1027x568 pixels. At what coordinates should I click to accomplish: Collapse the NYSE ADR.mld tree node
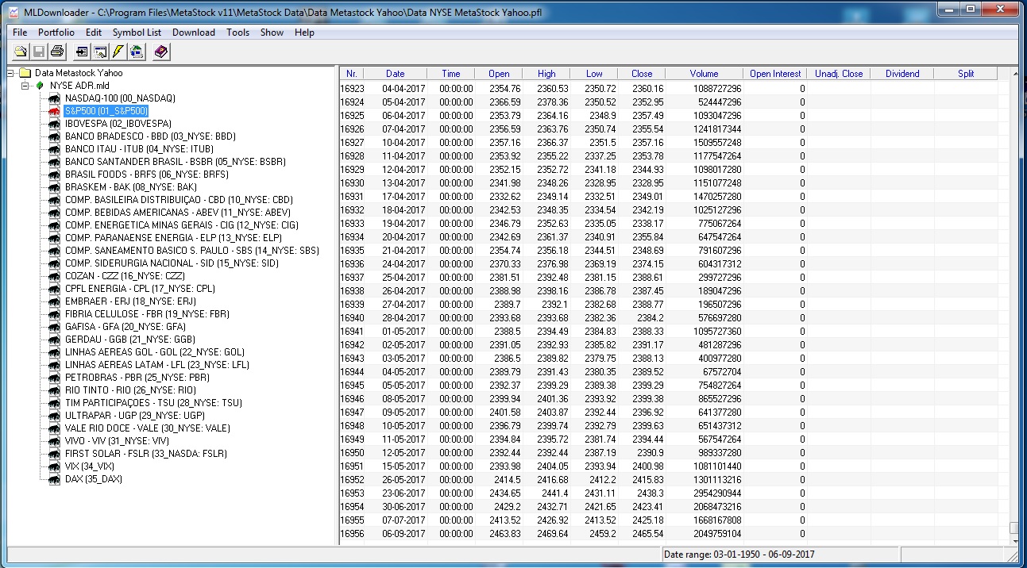[25, 86]
